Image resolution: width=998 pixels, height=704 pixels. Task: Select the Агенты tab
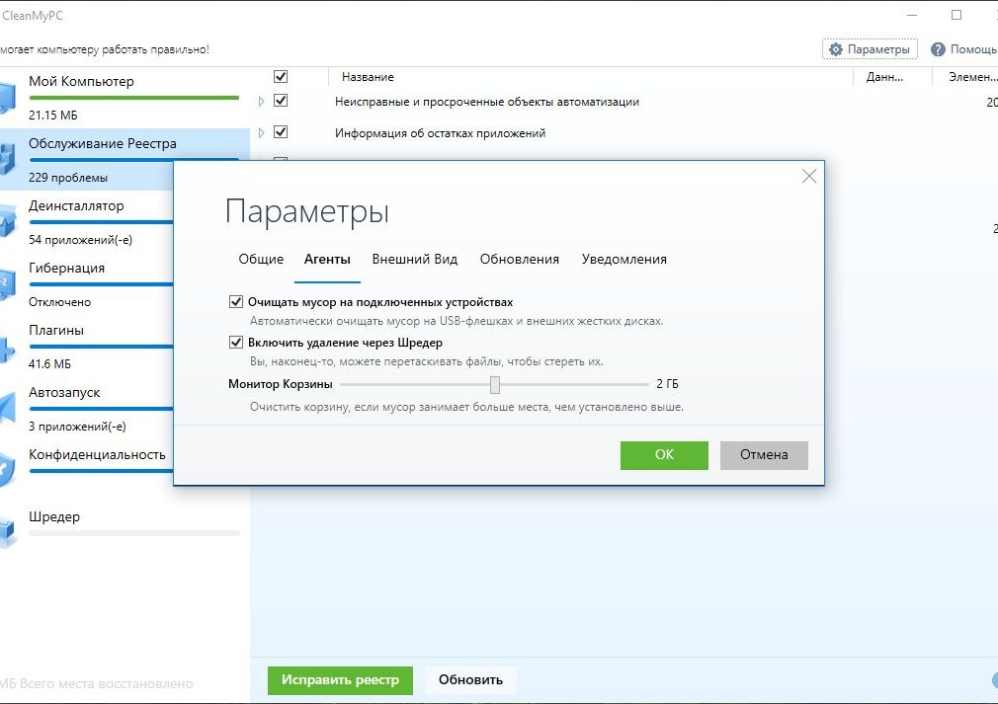327,259
